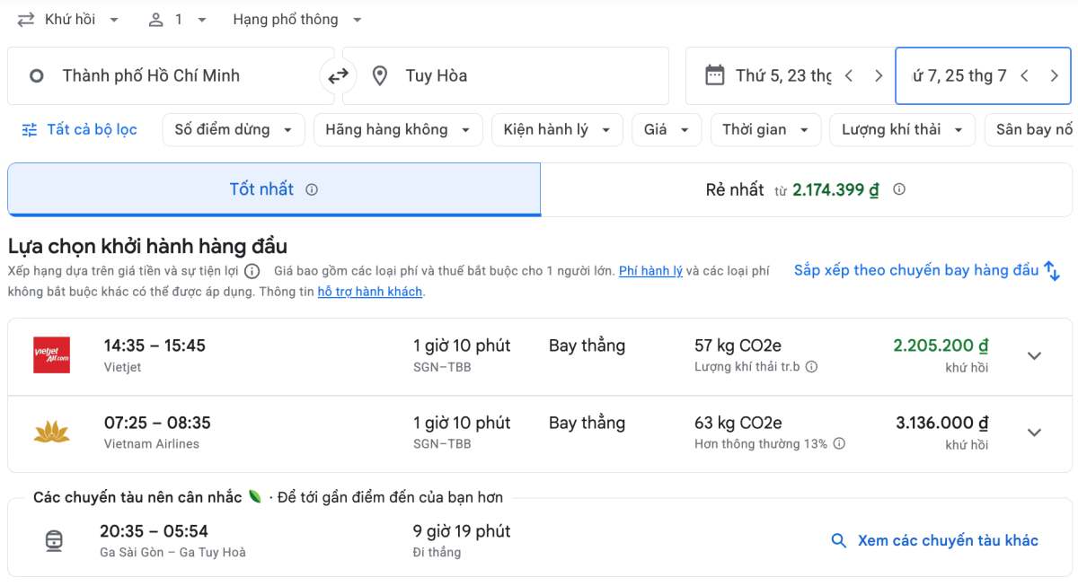Image resolution: width=1078 pixels, height=586 pixels.
Task: Open the hỗ trợ hành khách link
Action: [x=369, y=292]
